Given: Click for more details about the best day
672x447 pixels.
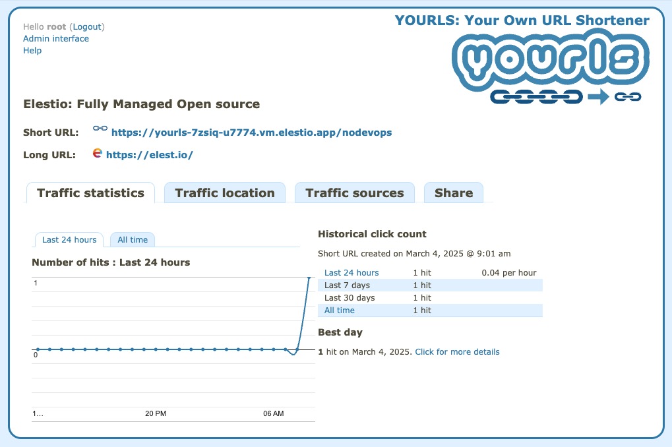Looking at the screenshot, I should [x=457, y=351].
